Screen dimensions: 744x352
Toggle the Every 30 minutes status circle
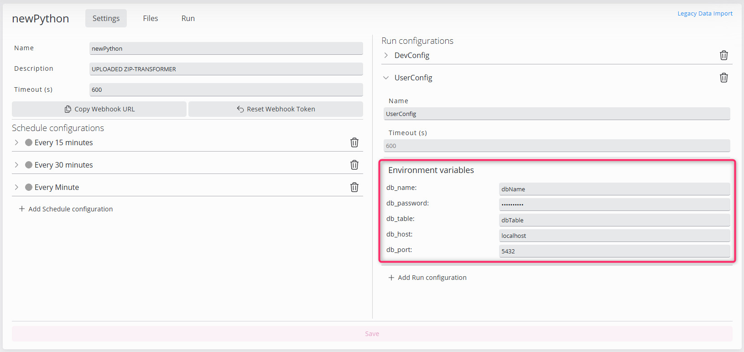pos(29,165)
